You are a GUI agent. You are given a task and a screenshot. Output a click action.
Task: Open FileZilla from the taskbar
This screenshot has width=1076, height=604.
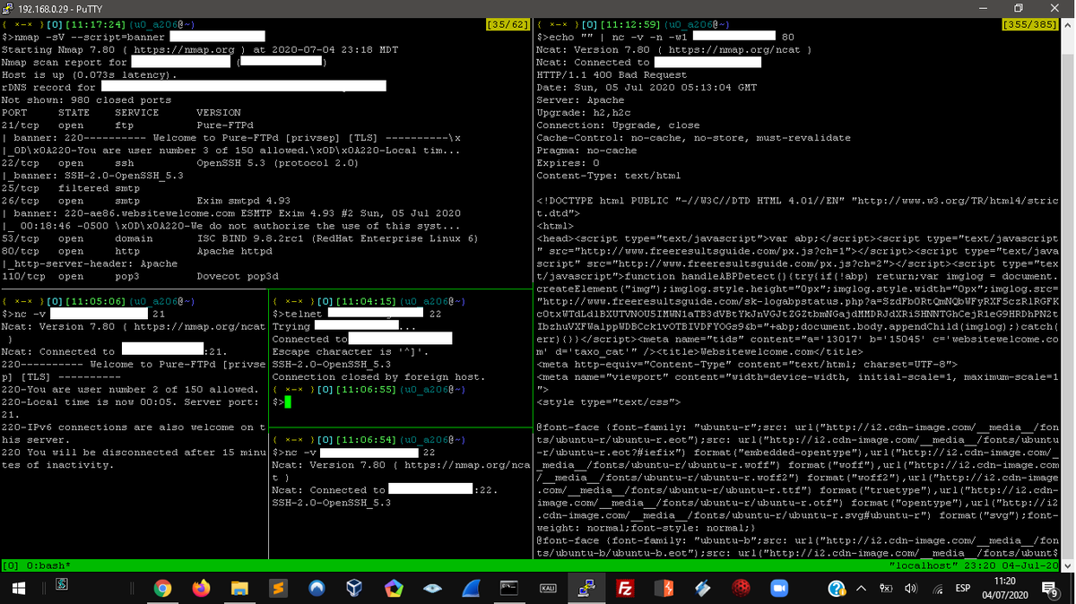tap(626, 588)
